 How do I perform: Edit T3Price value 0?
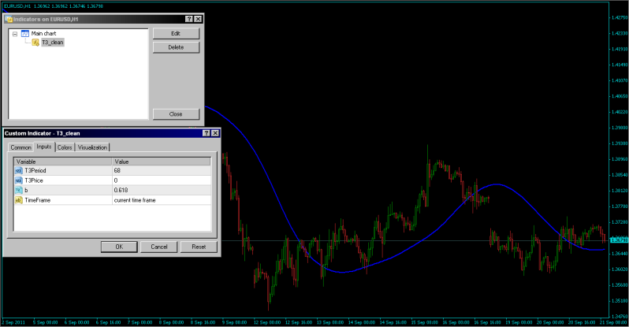(x=162, y=180)
